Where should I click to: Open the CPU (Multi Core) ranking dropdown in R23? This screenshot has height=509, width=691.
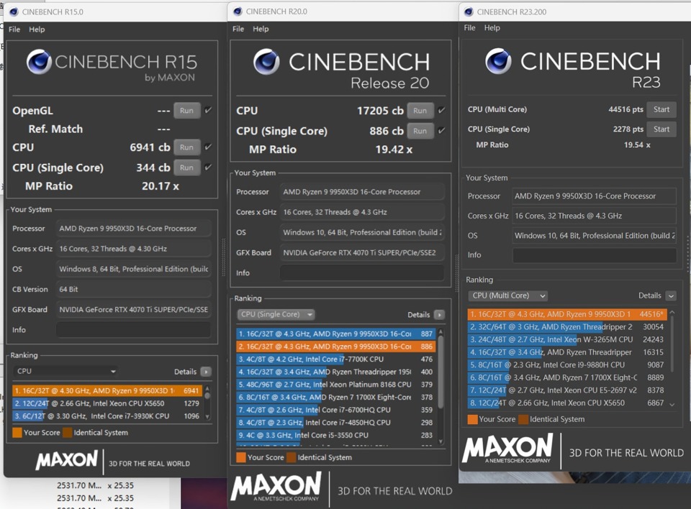pyautogui.click(x=507, y=295)
